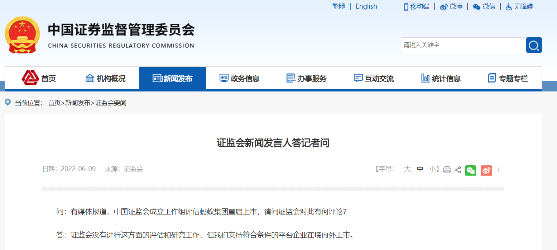The width and height of the screenshot is (557, 250).
Task: Open the official Weibo (微博) link
Action: click(451, 6)
